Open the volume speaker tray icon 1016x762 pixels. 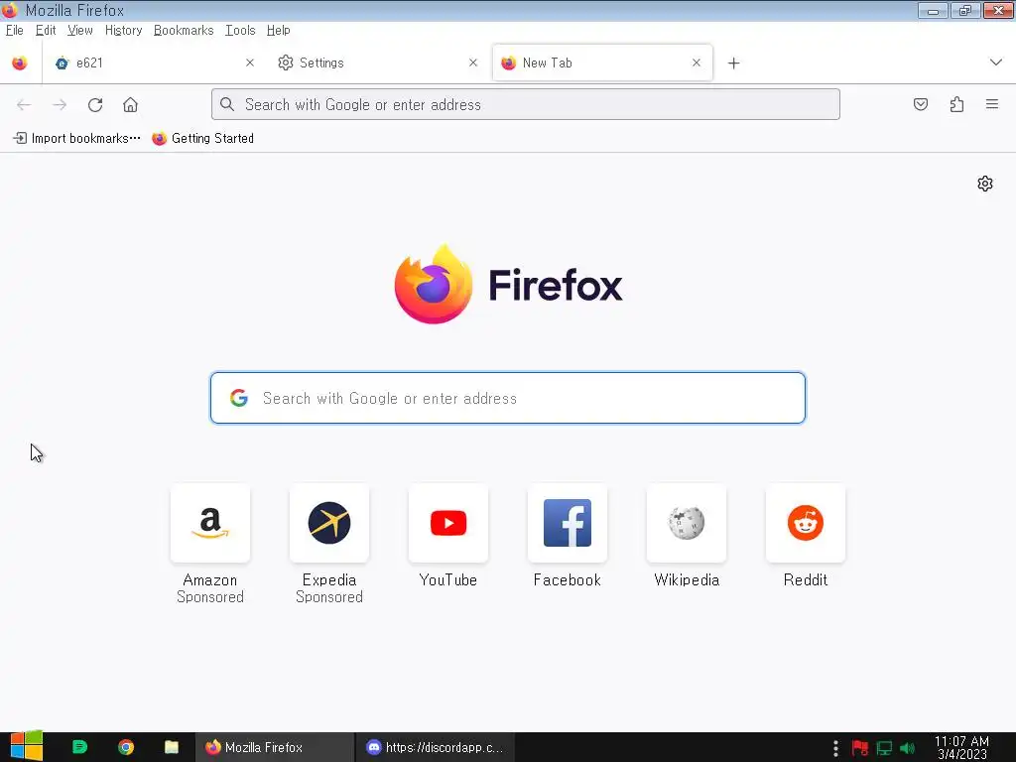[x=908, y=748]
